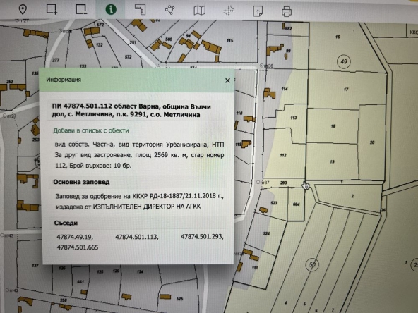Select parcel 112 on the map
This screenshot has height=313, width=418.
click(283, 155)
